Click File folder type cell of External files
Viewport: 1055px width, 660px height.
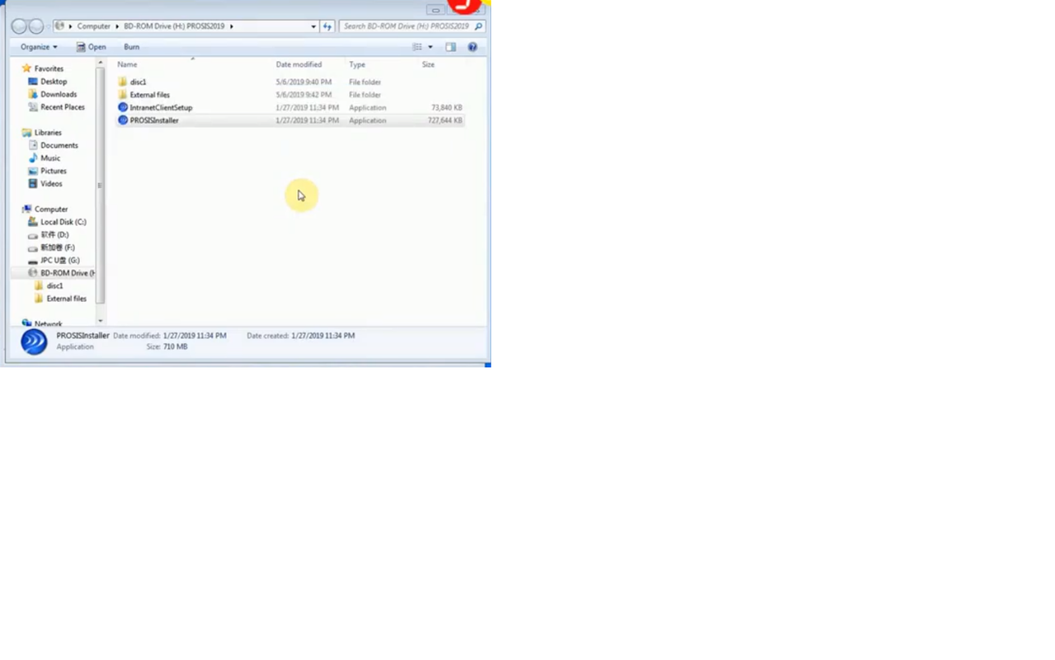point(365,95)
